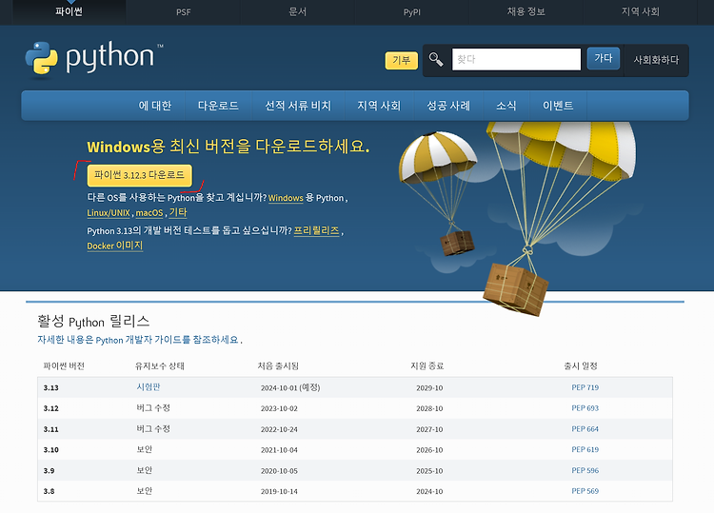This screenshot has height=513, width=714.
Task: Open the 사회화하다 menu
Action: coord(656,60)
